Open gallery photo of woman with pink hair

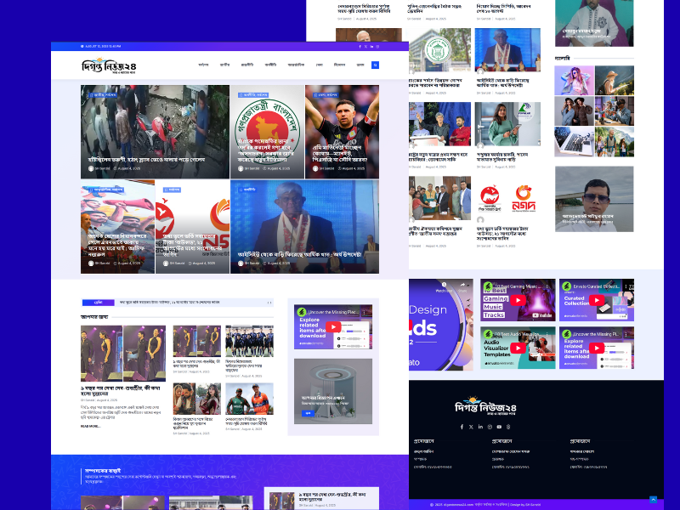coord(575,80)
